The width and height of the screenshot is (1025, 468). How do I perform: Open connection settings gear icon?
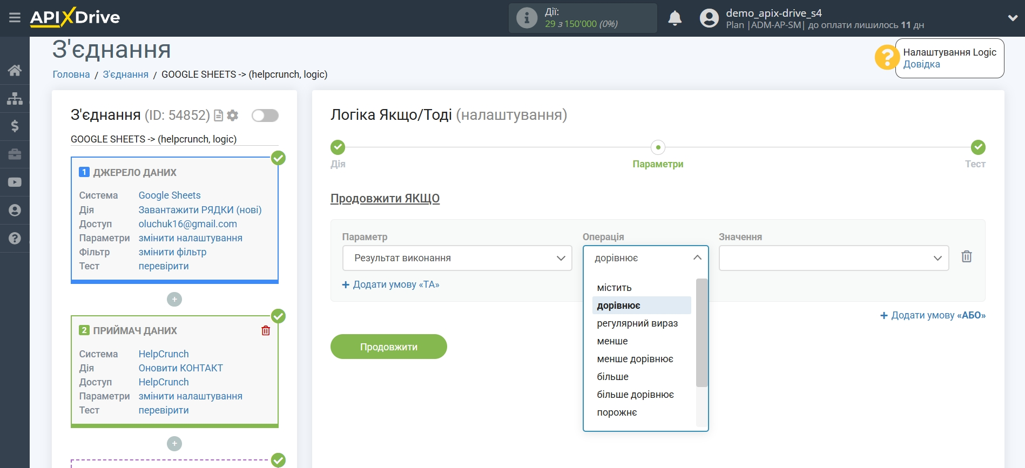pos(233,116)
